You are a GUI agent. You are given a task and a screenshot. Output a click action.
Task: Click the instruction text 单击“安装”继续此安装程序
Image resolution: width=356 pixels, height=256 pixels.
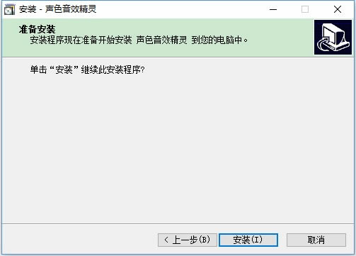[x=87, y=69]
